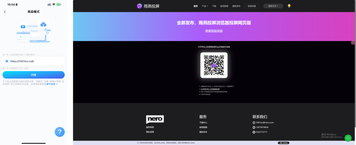Screen dimensions: 356x145
Task: Click the phone number 13675874626
Action: click(262, 127)
